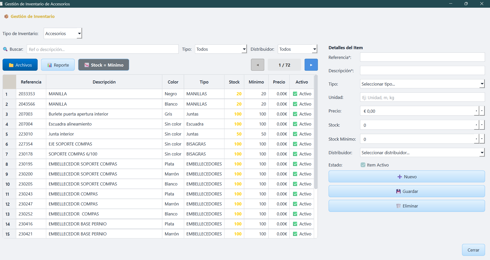Go to previous page with left arrow
Viewport: 490px width, 260px height.
tap(258, 65)
